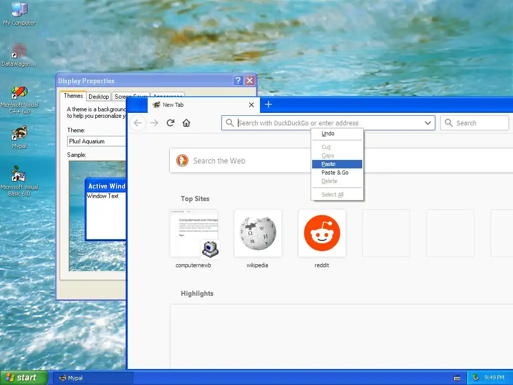This screenshot has width=513, height=385.
Task: Open a new tab with plus button
Action: (269, 104)
